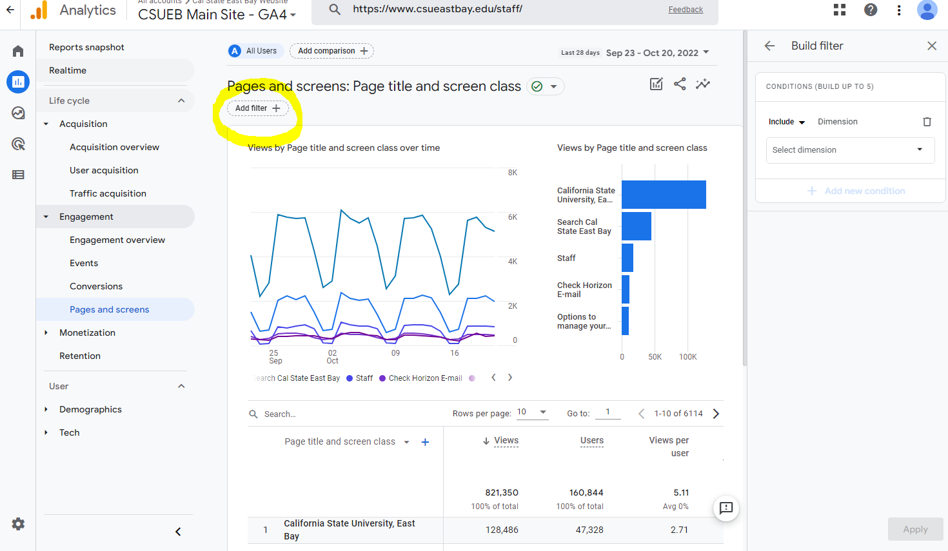
Task: Add a secondary dimension plus icon
Action: click(x=425, y=442)
